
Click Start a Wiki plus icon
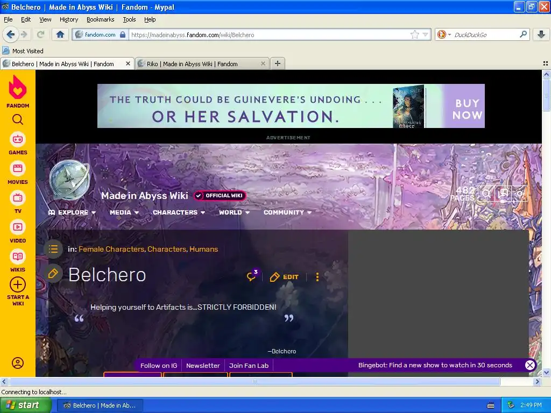point(18,284)
